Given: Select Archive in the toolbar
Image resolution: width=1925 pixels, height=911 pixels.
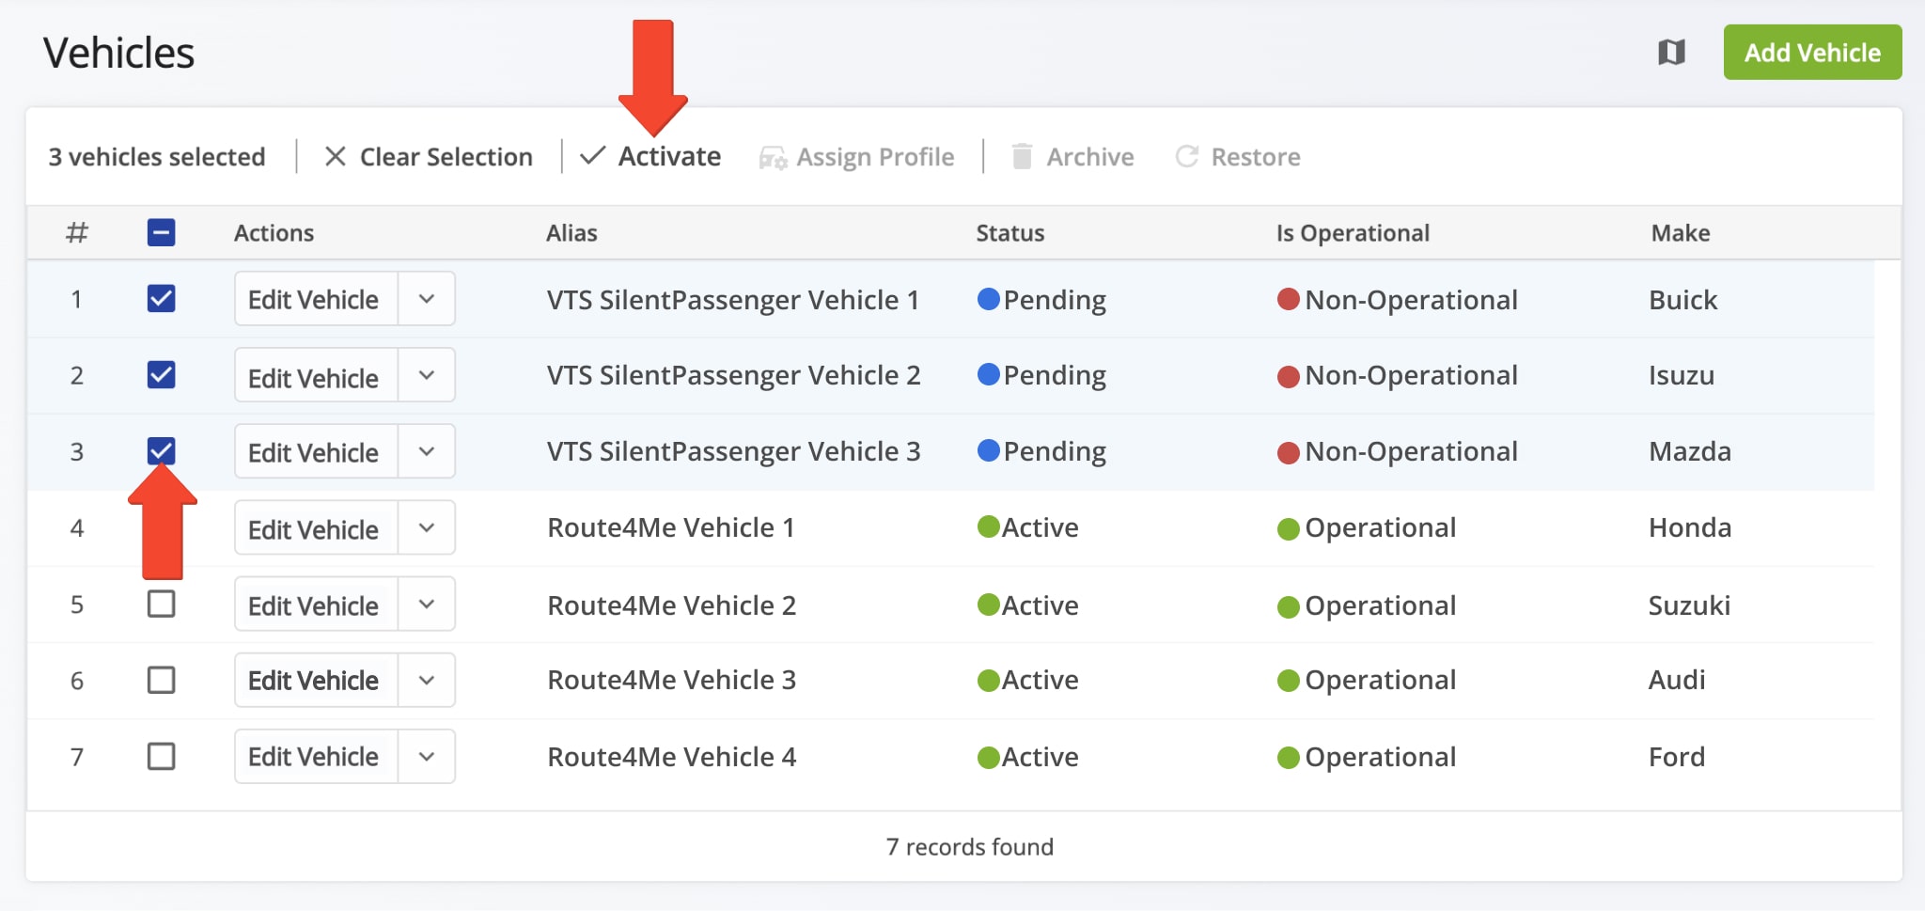Looking at the screenshot, I should pyautogui.click(x=1072, y=156).
